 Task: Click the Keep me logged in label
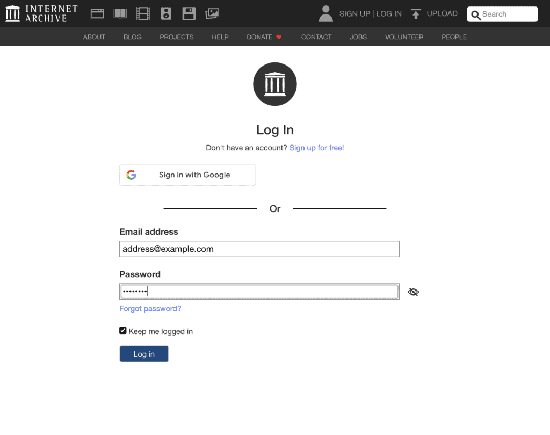coord(161,331)
